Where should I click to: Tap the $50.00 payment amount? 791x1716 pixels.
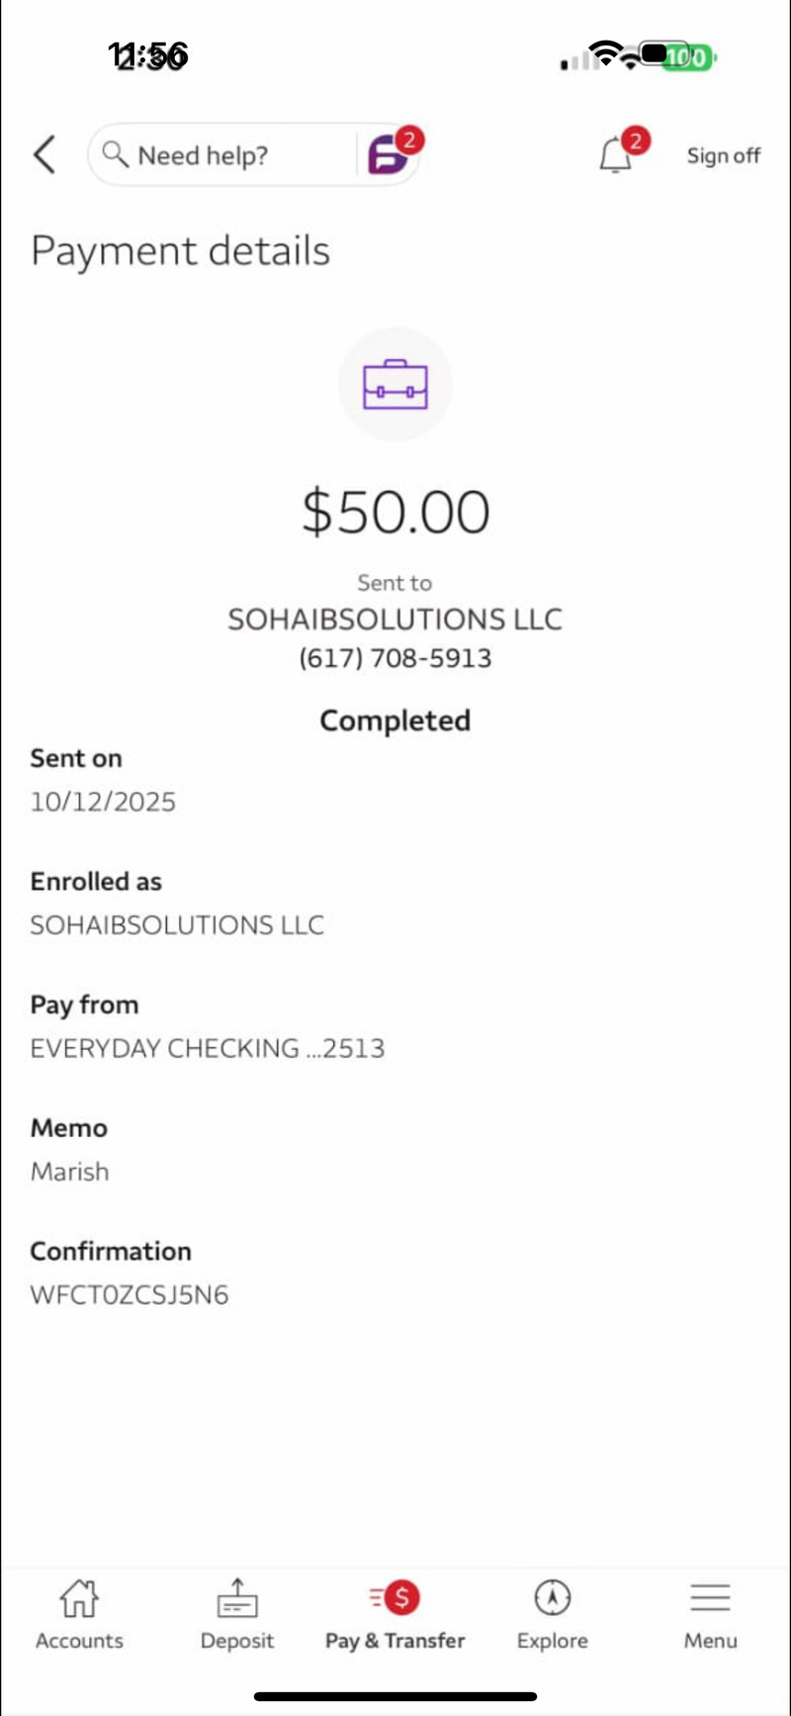395,512
